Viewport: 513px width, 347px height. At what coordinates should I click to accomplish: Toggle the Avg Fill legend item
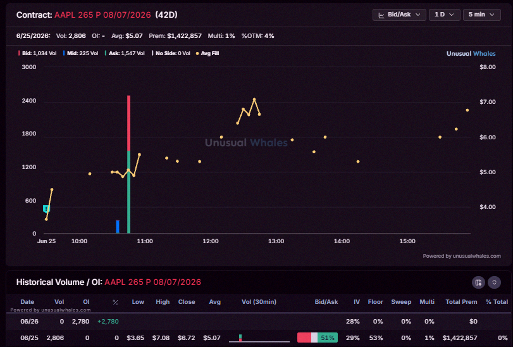click(207, 53)
